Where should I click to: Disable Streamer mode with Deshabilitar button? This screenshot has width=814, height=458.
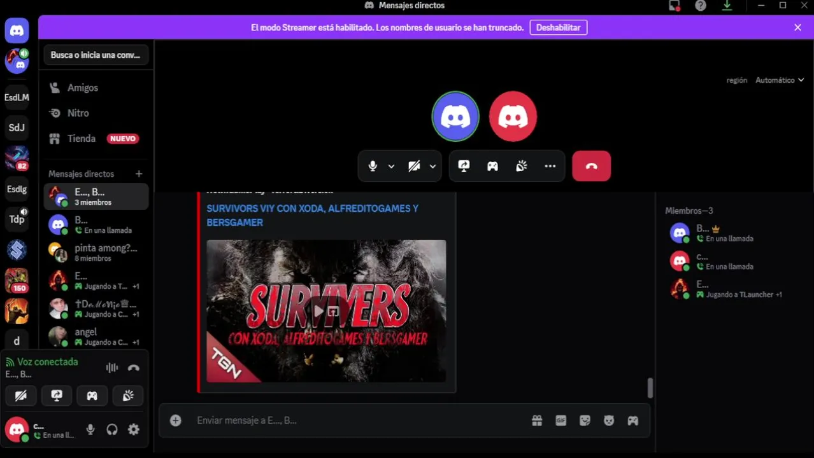click(558, 27)
